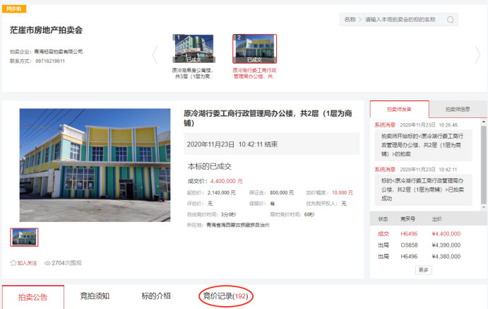This screenshot has height=309, width=488.
Task: Select lot 2 thumbnail in carousel
Action: [254, 49]
